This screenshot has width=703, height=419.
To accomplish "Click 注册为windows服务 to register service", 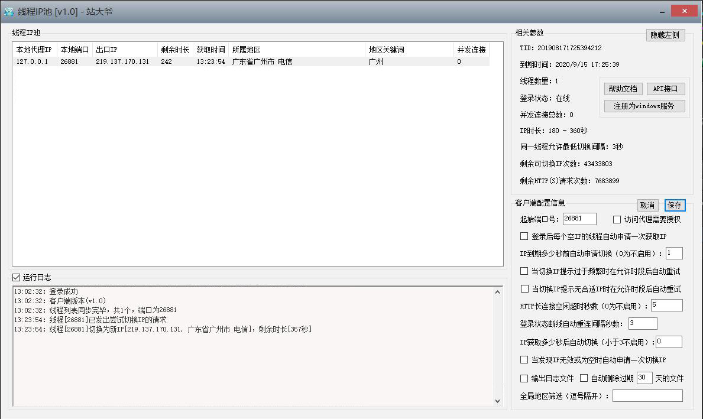I will (x=644, y=106).
